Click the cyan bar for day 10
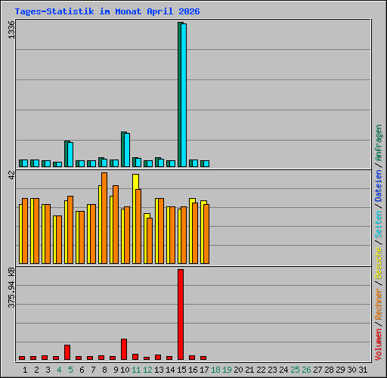 pos(127,150)
